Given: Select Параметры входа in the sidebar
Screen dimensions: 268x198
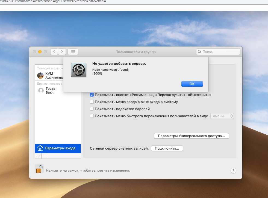Looking at the screenshot, I should [58, 148].
